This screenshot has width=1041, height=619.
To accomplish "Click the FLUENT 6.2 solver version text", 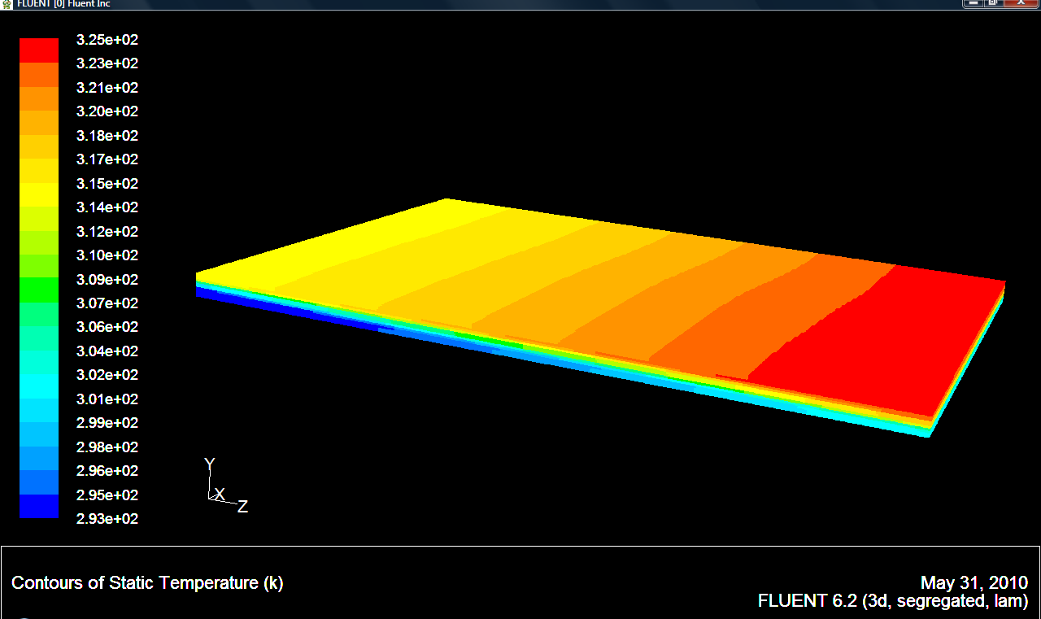I will 892,601.
